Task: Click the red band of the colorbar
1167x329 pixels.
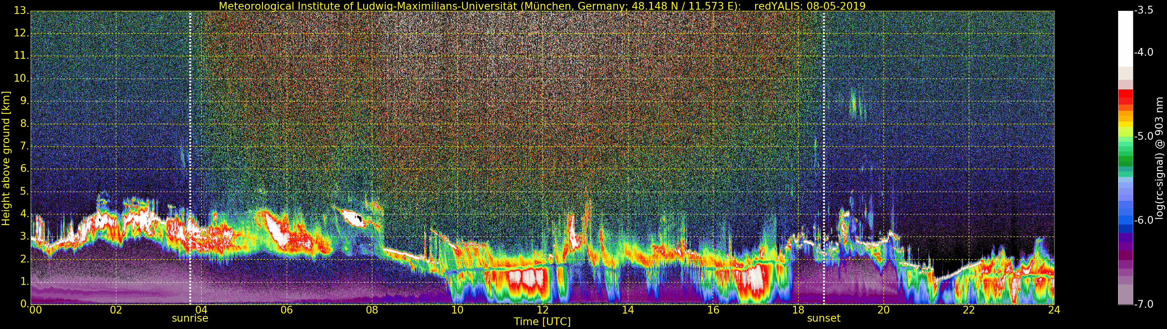Action: 1126,97
